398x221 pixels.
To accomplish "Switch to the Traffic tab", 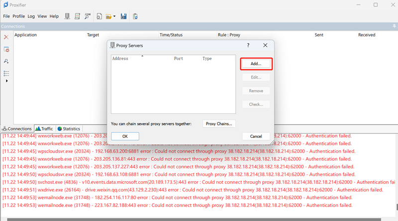I will click(x=44, y=129).
